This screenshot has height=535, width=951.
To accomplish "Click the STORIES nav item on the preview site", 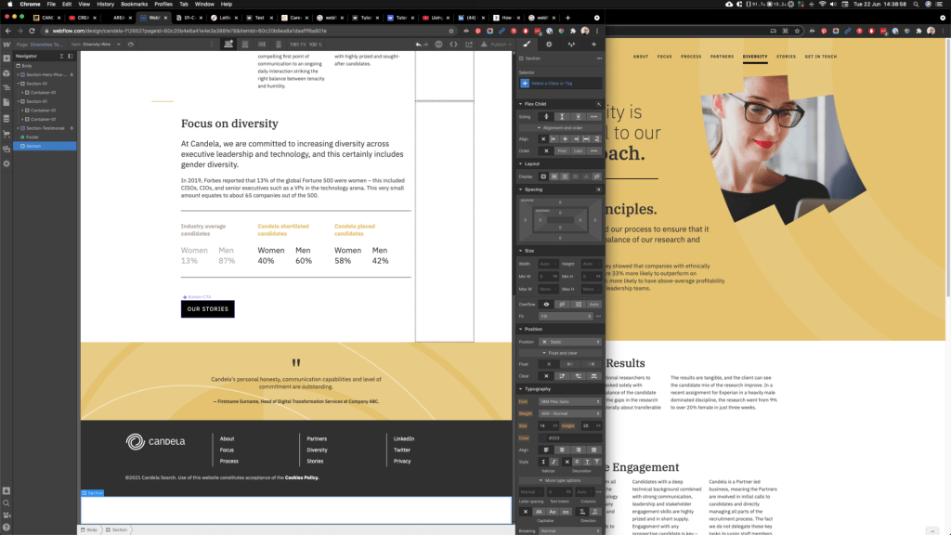I will [x=786, y=57].
